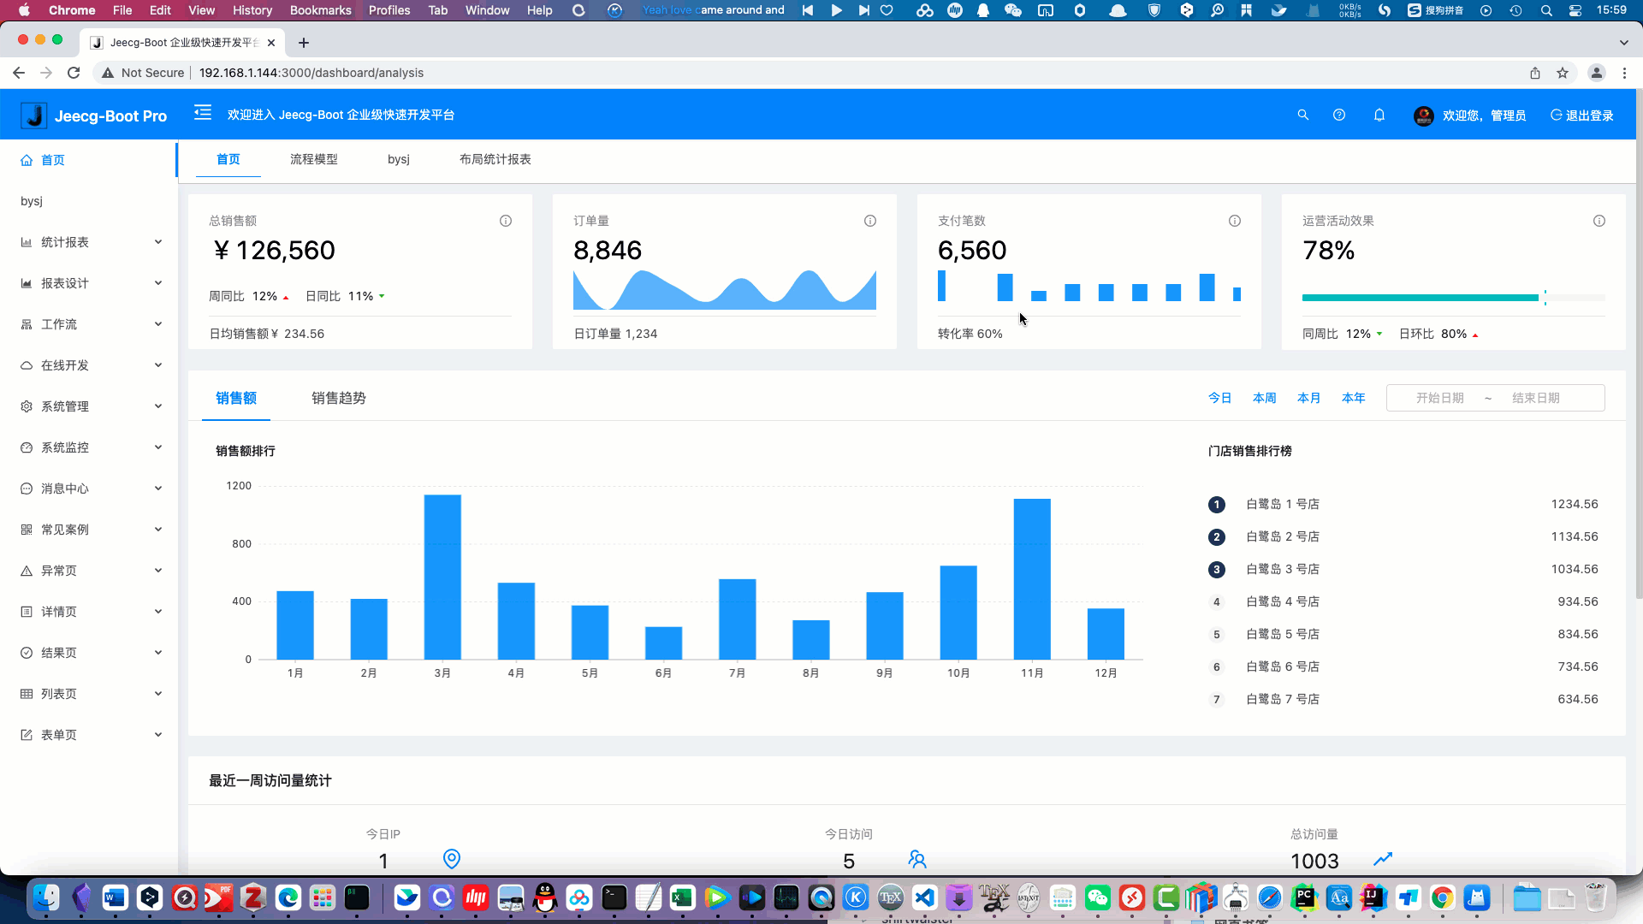Filter sales by 本年 link

[x=1353, y=398]
